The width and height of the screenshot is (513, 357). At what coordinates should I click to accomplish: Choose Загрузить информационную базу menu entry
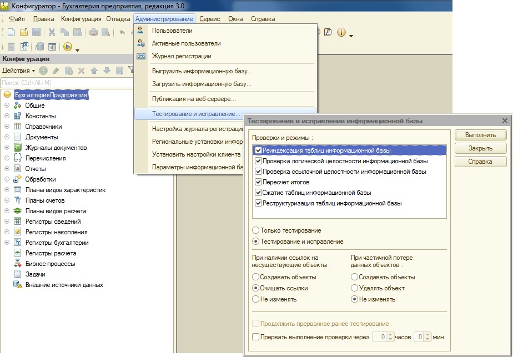tap(225, 84)
